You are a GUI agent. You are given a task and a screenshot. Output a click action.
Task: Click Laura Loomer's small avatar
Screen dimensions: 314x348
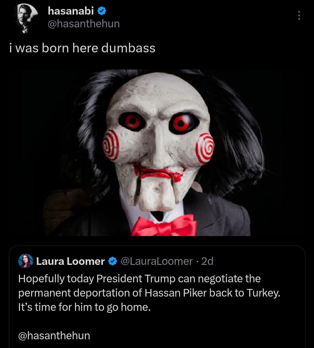[x=26, y=261]
